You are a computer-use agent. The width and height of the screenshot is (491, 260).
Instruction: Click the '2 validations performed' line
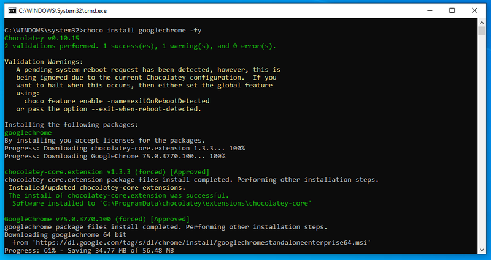coord(141,46)
